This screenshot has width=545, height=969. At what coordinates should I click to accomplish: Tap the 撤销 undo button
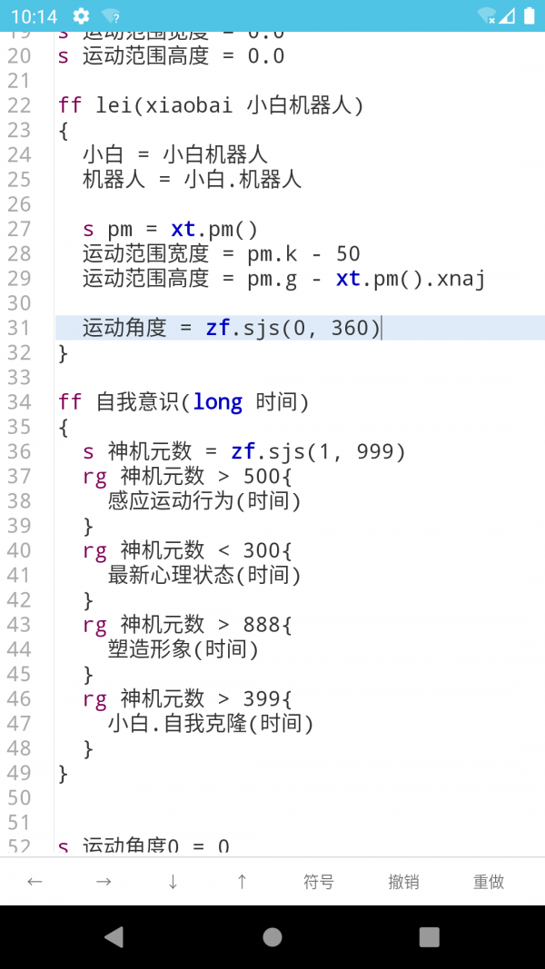pyautogui.click(x=403, y=882)
